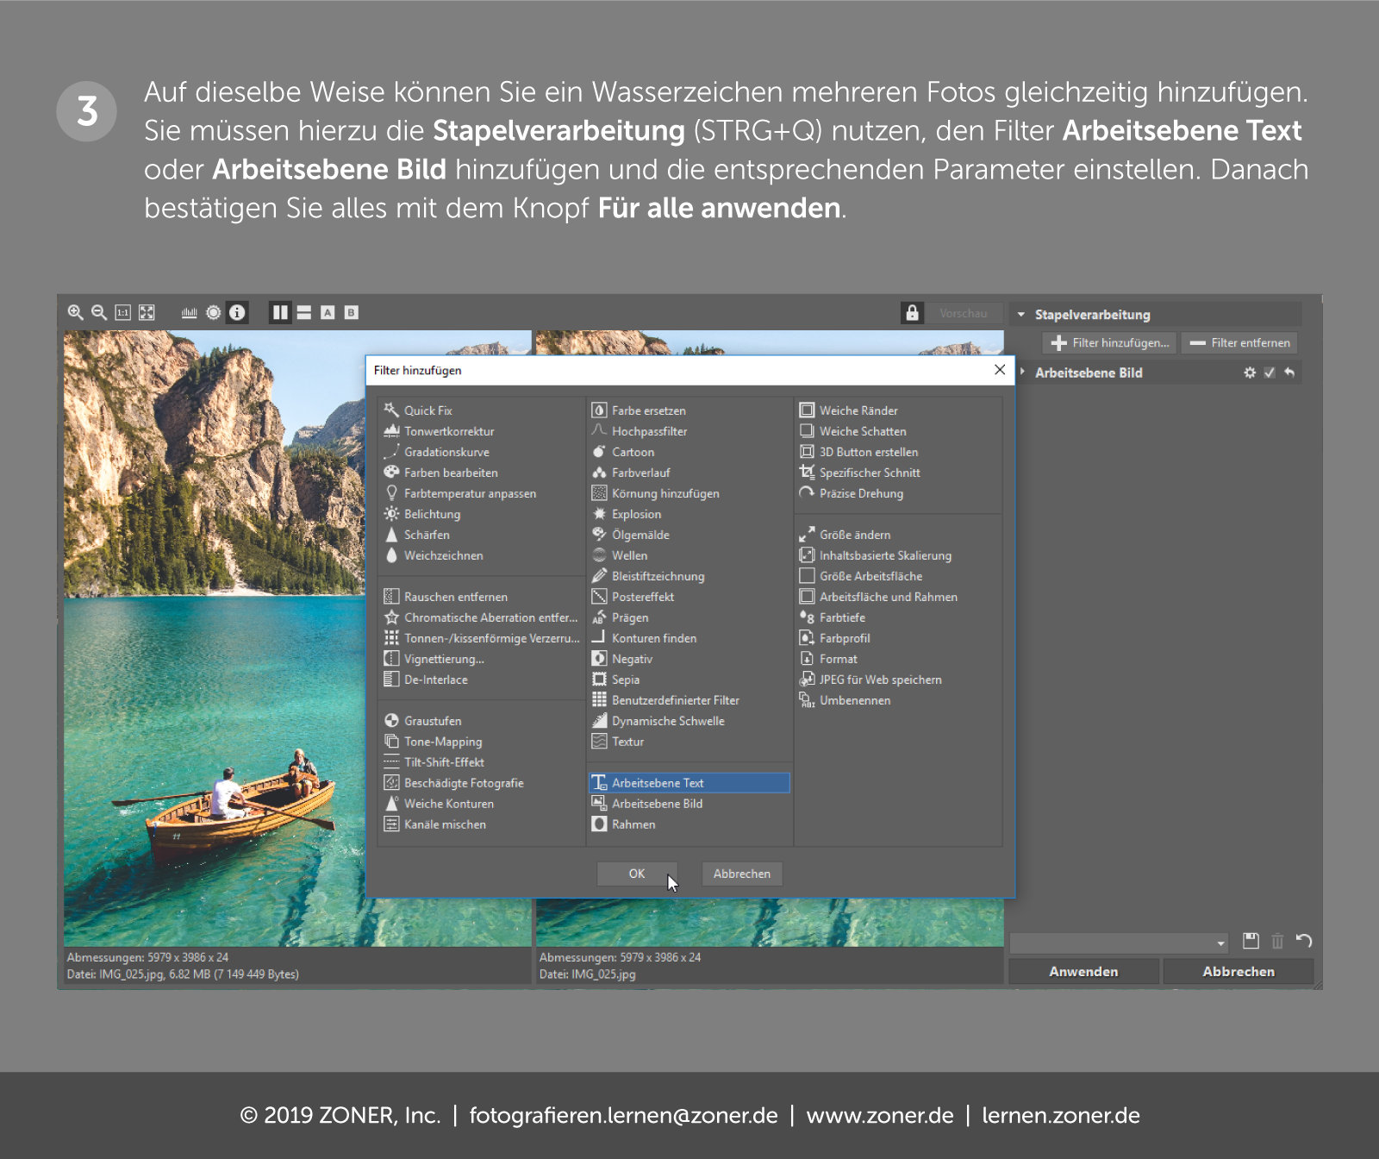Toggle the preview lock icon
The image size is (1379, 1159).
[x=912, y=313]
